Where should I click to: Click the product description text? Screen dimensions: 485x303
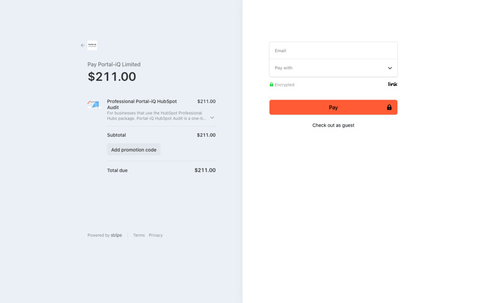click(x=157, y=116)
